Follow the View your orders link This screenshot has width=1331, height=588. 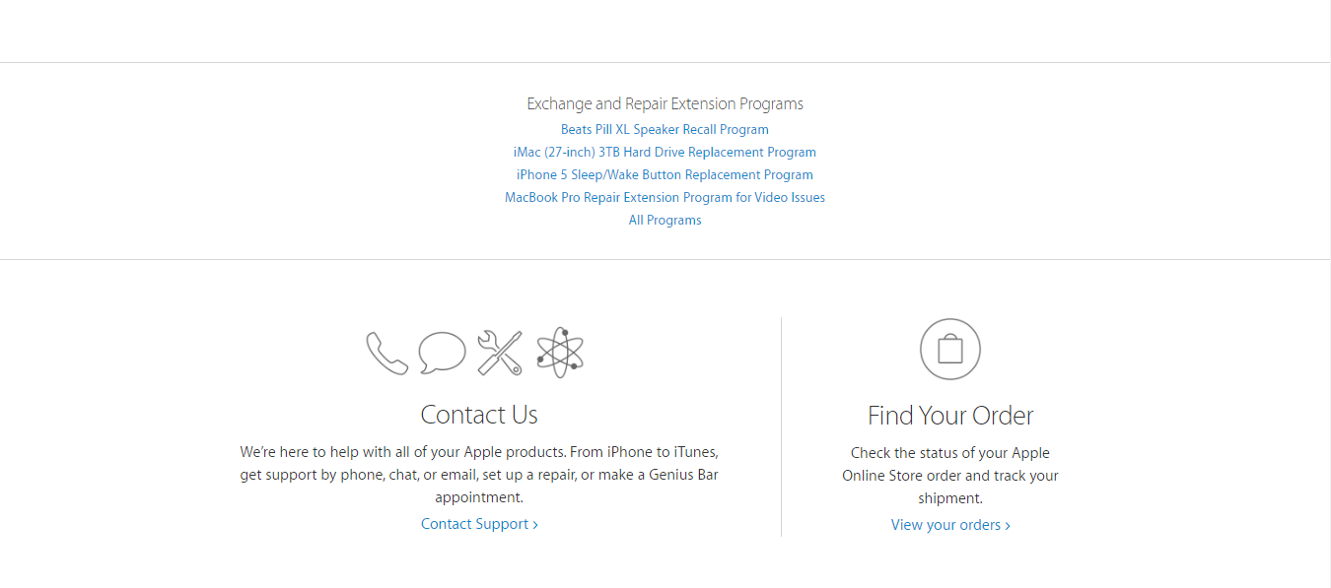950,525
